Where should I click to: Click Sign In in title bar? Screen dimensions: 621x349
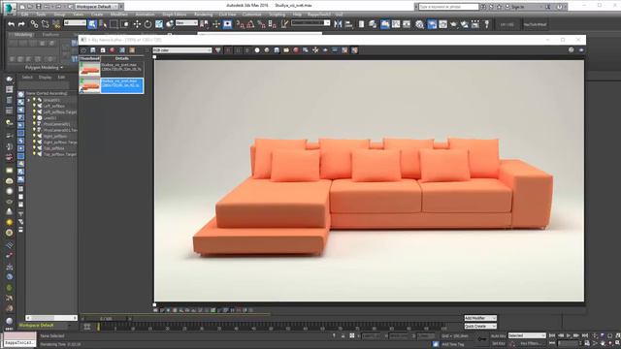(x=517, y=7)
